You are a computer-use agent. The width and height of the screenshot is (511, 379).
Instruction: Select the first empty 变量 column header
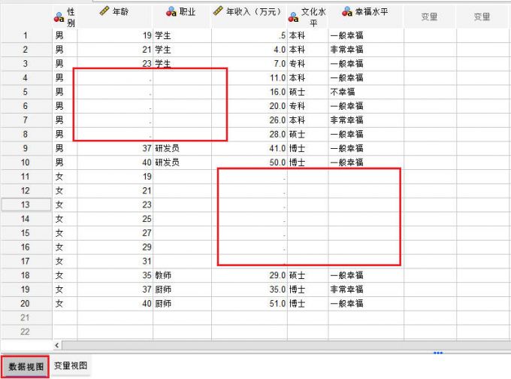(x=430, y=15)
